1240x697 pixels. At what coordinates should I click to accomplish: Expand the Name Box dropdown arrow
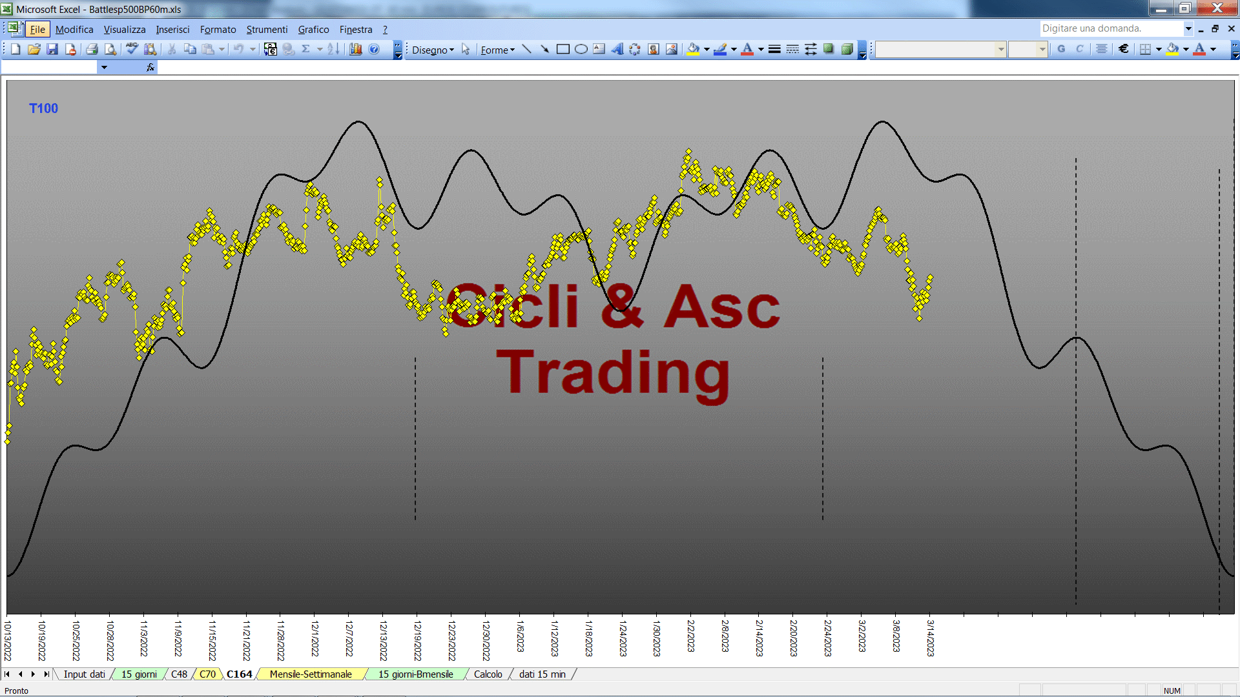pyautogui.click(x=104, y=67)
